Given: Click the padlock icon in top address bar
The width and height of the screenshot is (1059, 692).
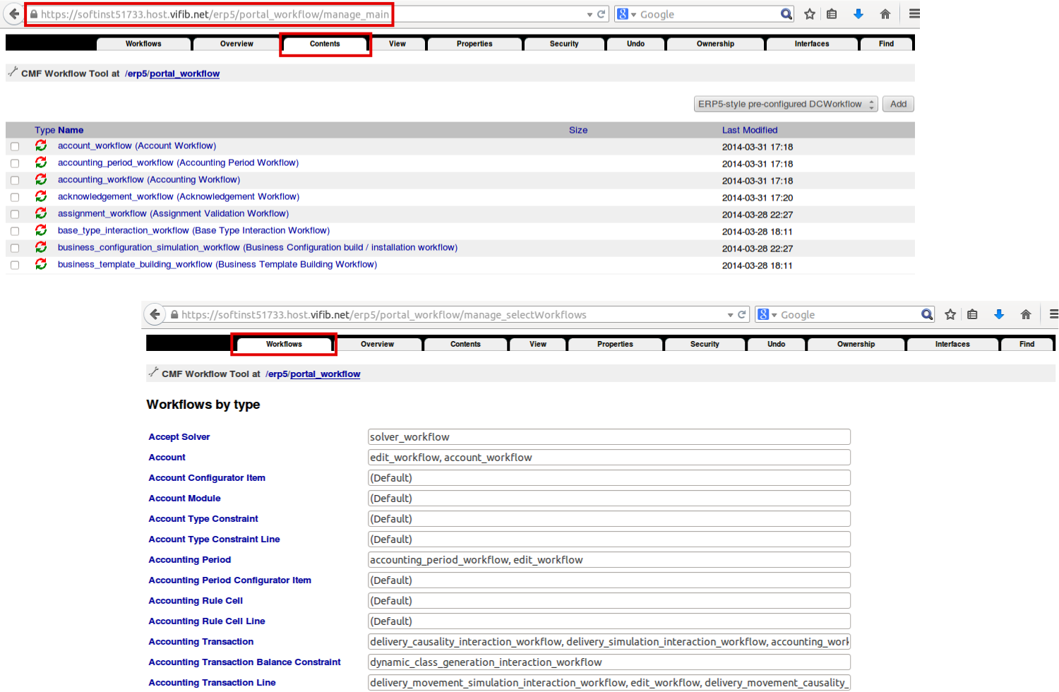Looking at the screenshot, I should point(33,14).
